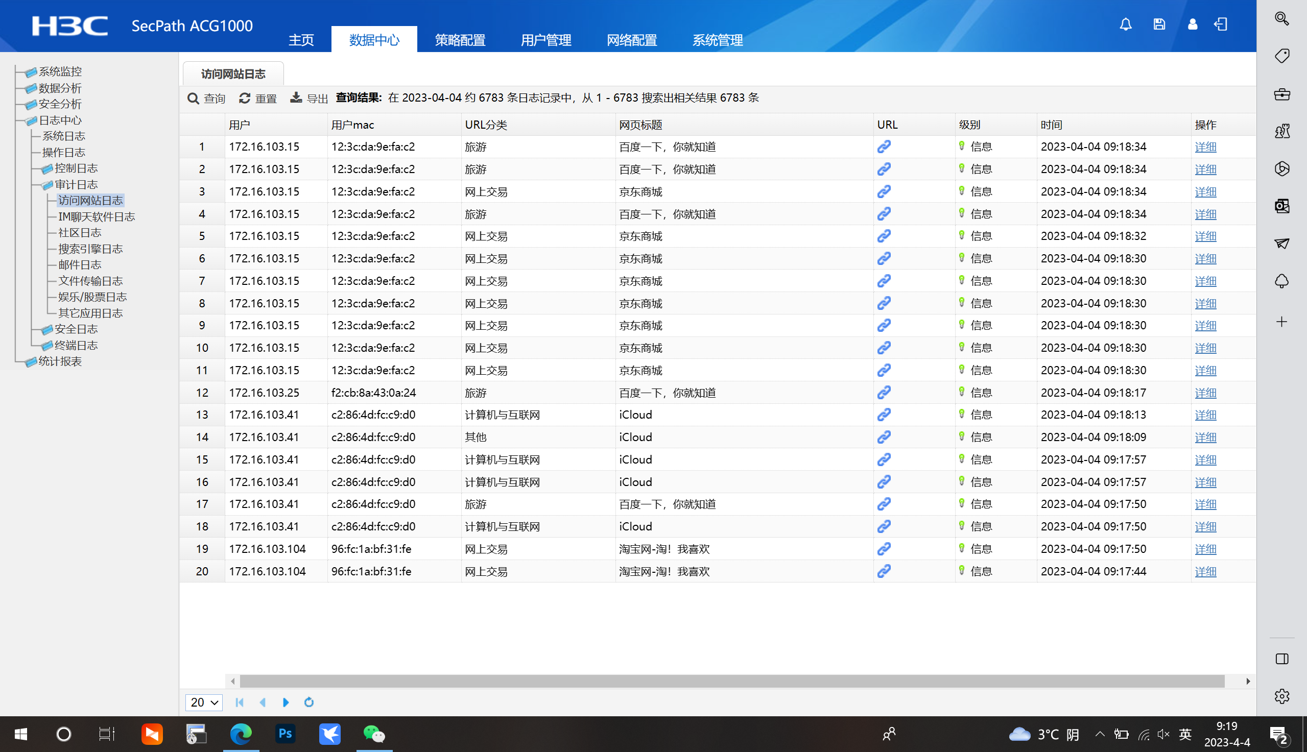The image size is (1307, 752).
Task: Click the save configuration disk icon
Action: (x=1159, y=25)
